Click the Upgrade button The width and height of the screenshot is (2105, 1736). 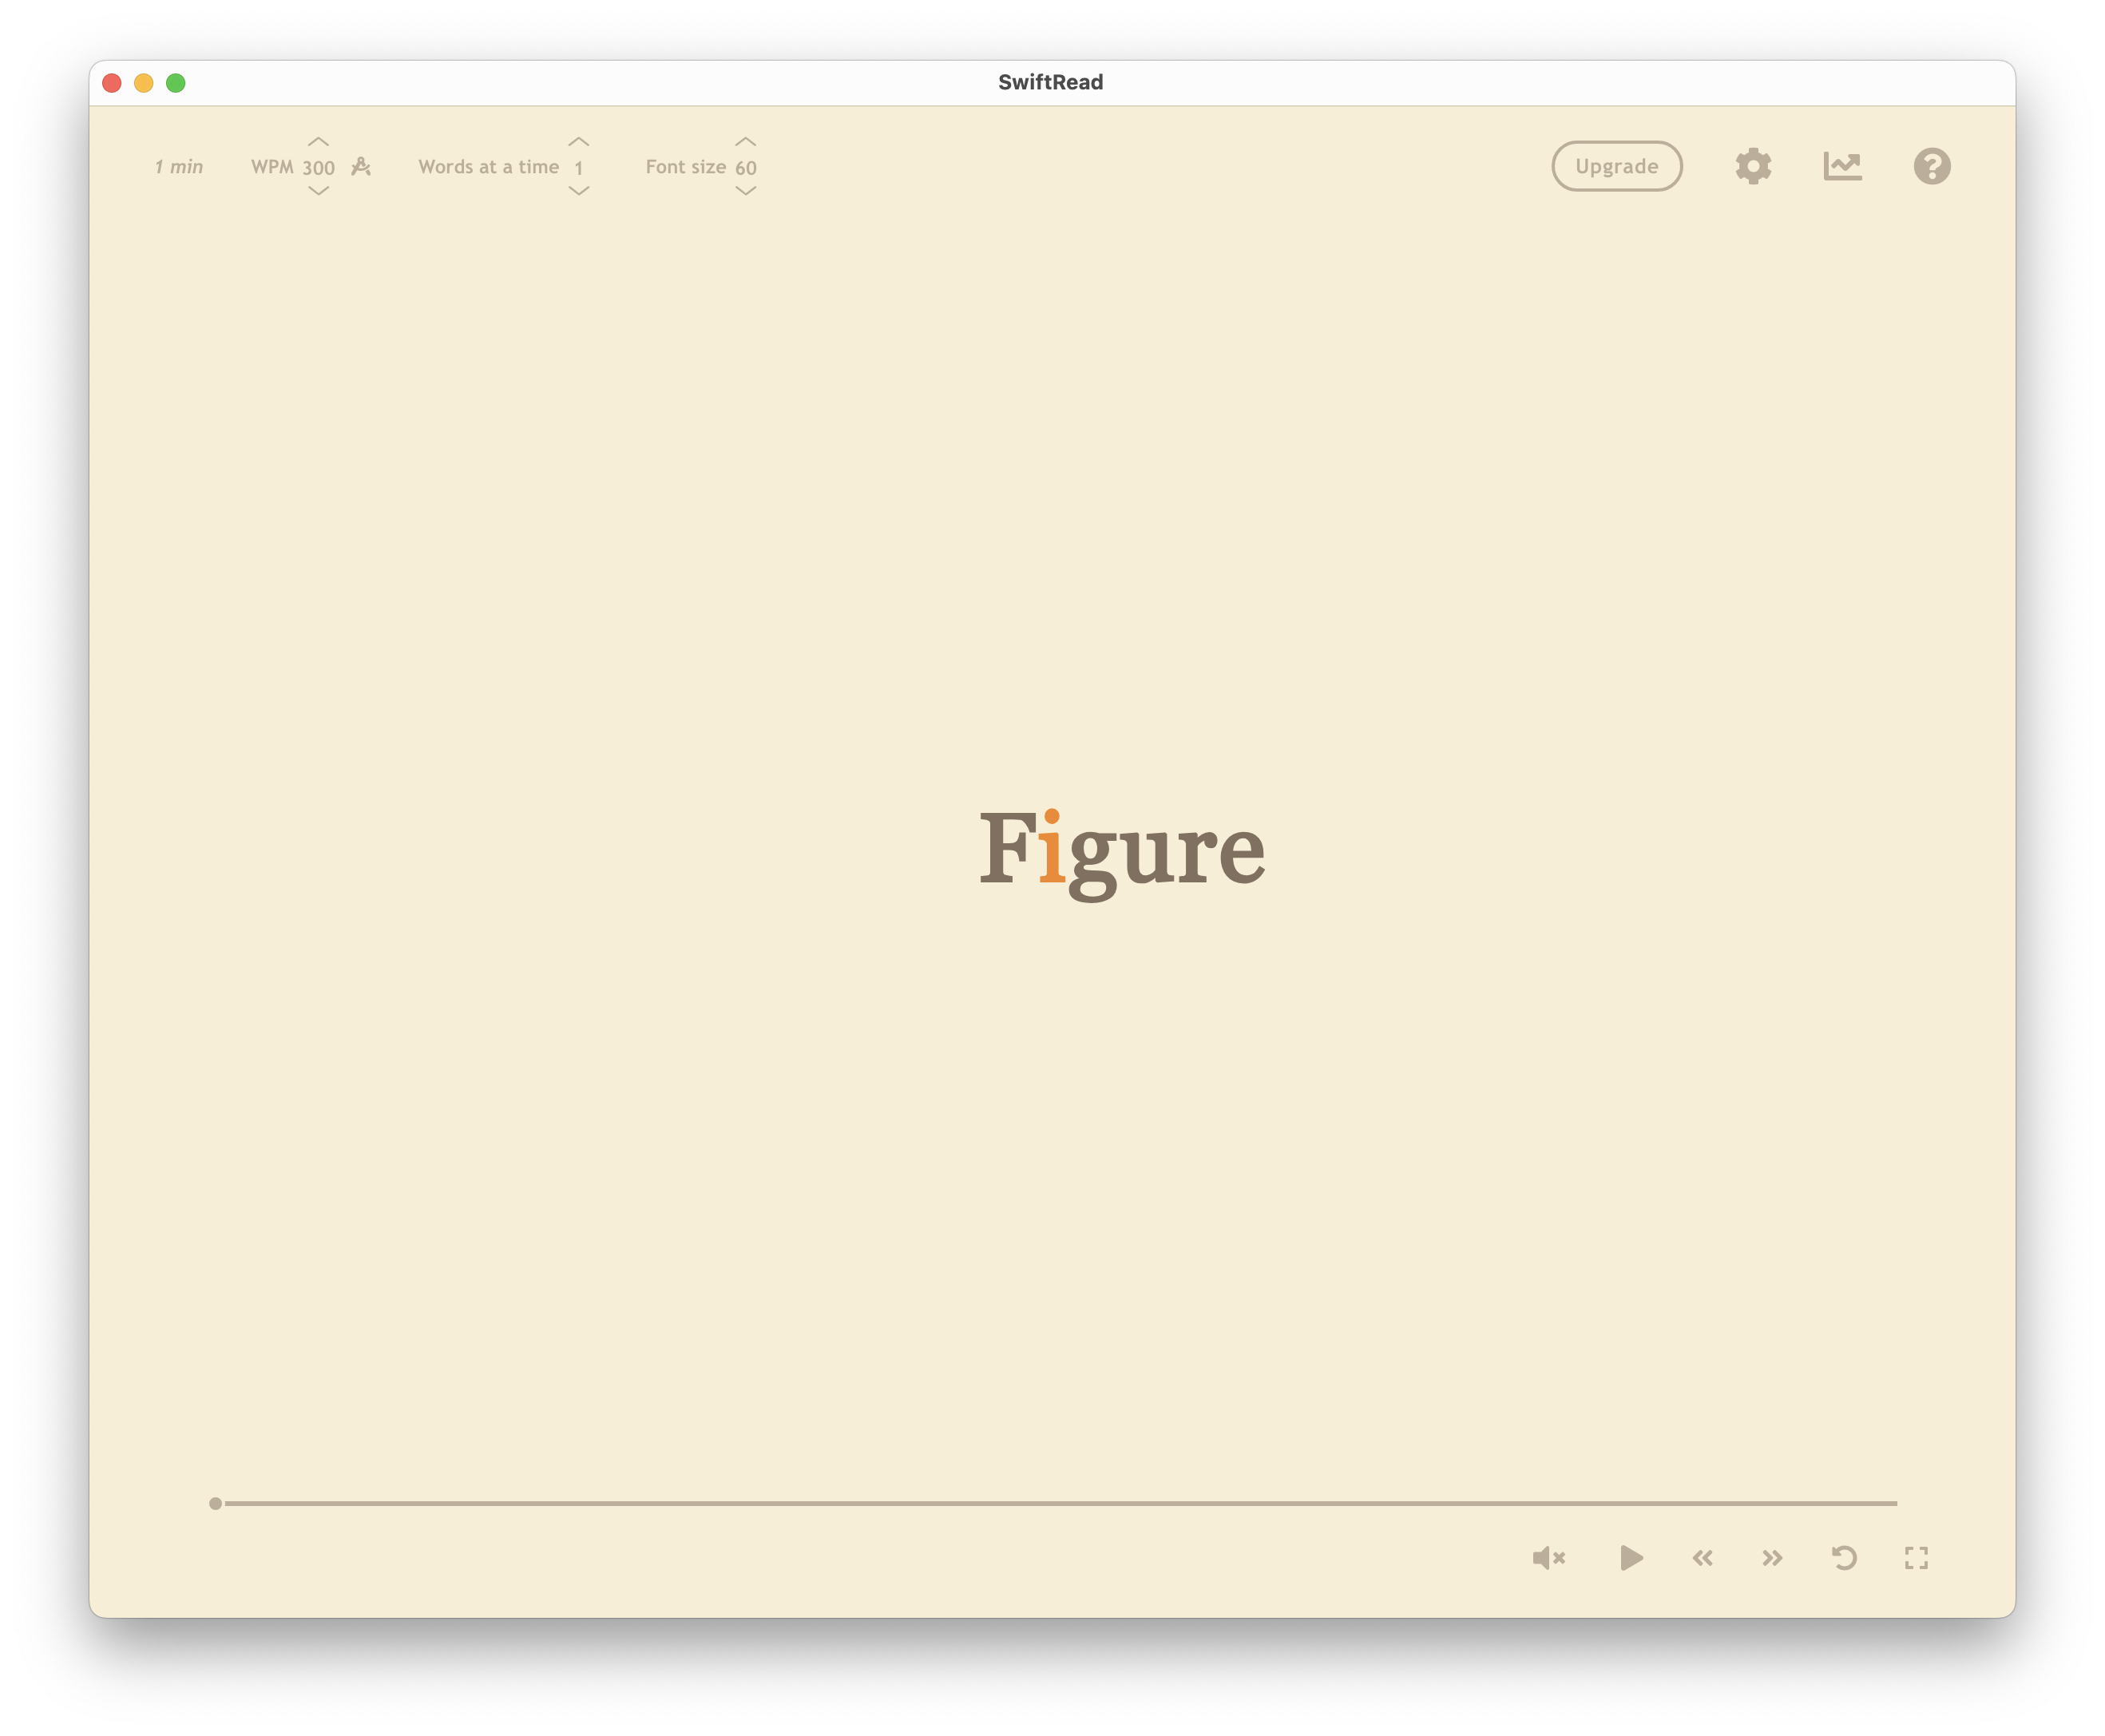click(1616, 166)
